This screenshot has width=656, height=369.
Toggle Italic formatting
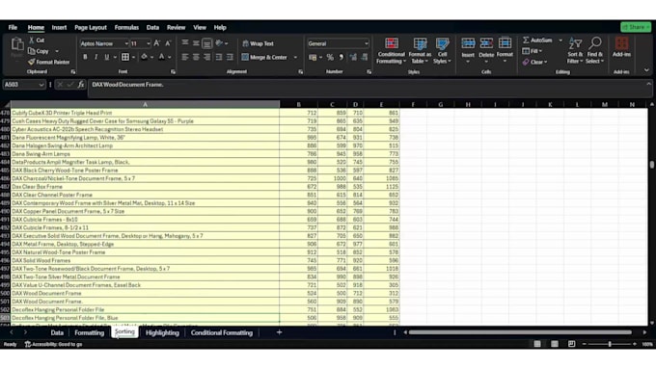click(96, 57)
